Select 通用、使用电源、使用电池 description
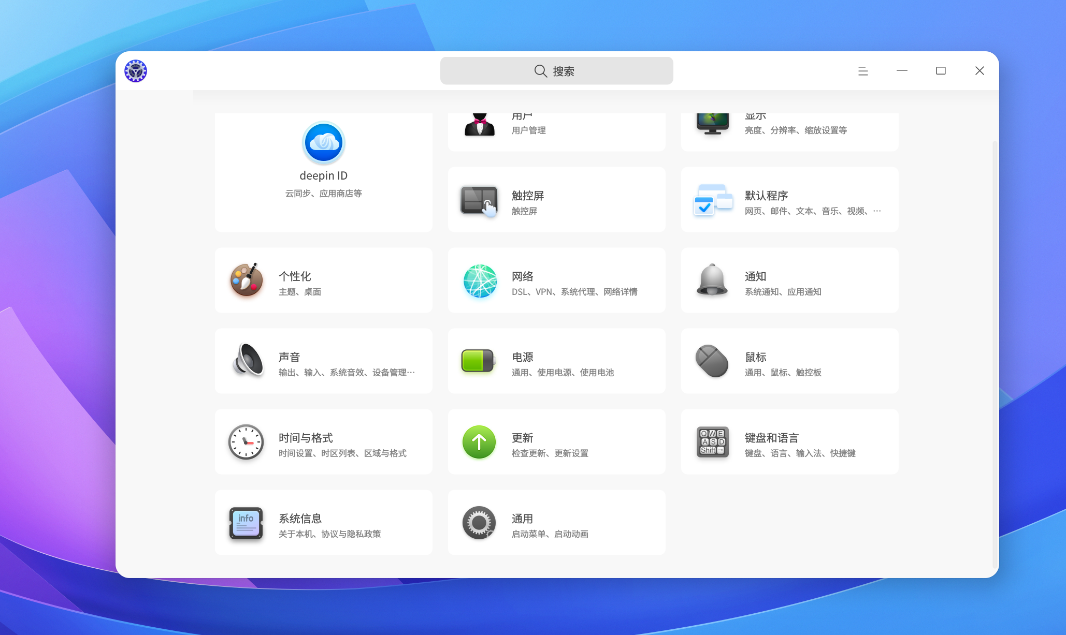The width and height of the screenshot is (1066, 635). click(x=563, y=373)
